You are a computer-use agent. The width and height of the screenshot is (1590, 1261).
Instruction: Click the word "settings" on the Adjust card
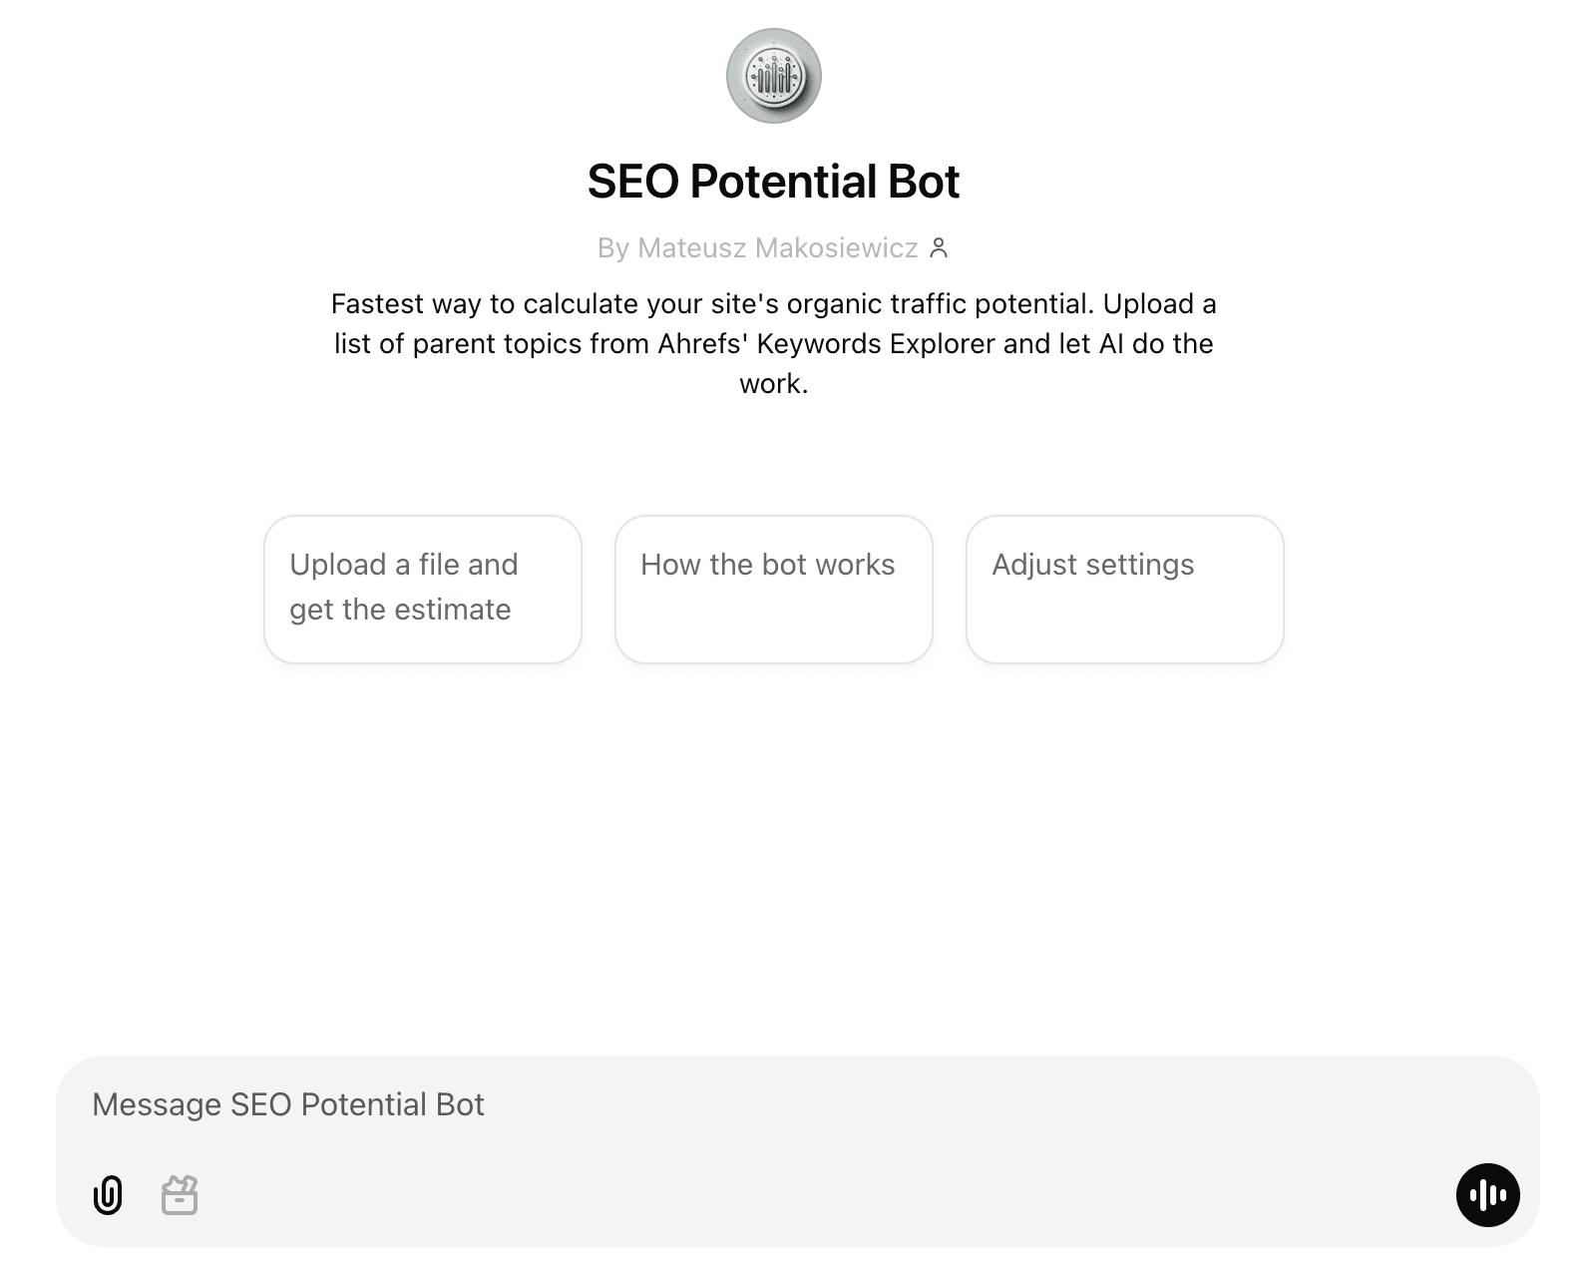[1140, 565]
